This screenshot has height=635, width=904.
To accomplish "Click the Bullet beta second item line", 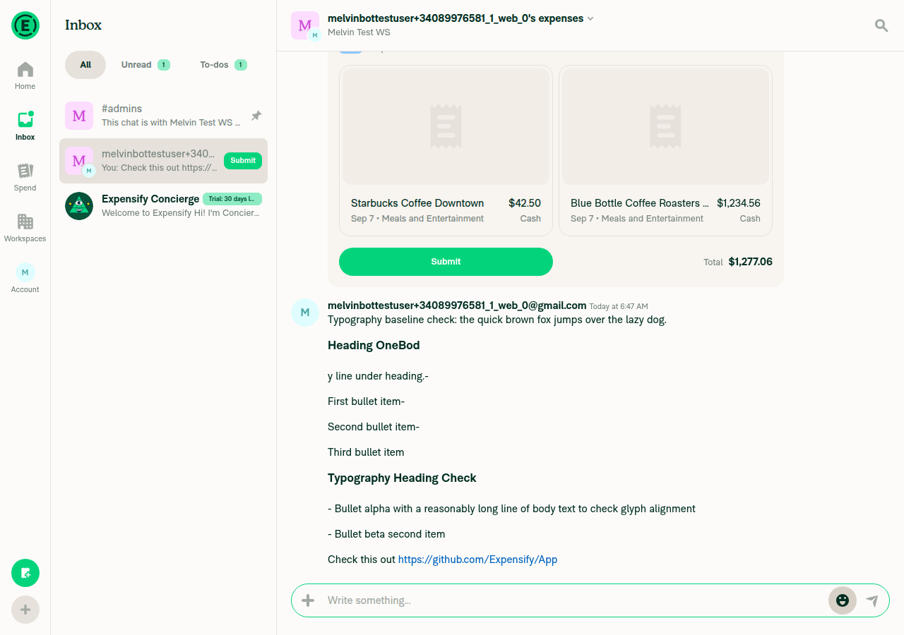I will 386,534.
